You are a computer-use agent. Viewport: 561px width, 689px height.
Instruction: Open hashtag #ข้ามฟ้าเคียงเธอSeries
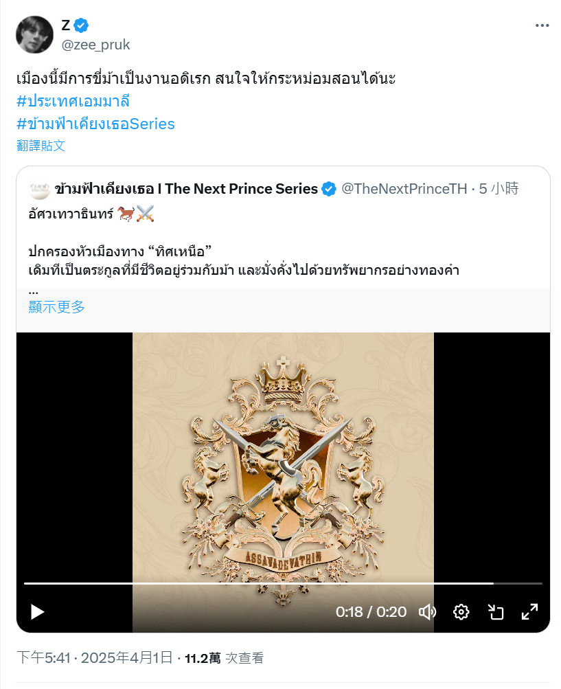tap(95, 124)
